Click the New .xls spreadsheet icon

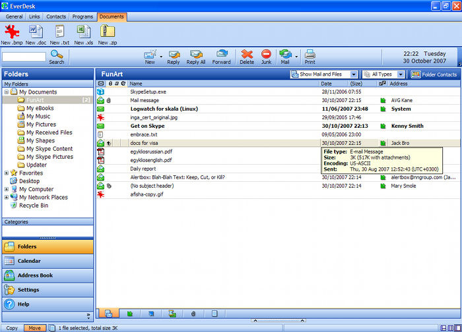click(x=82, y=32)
